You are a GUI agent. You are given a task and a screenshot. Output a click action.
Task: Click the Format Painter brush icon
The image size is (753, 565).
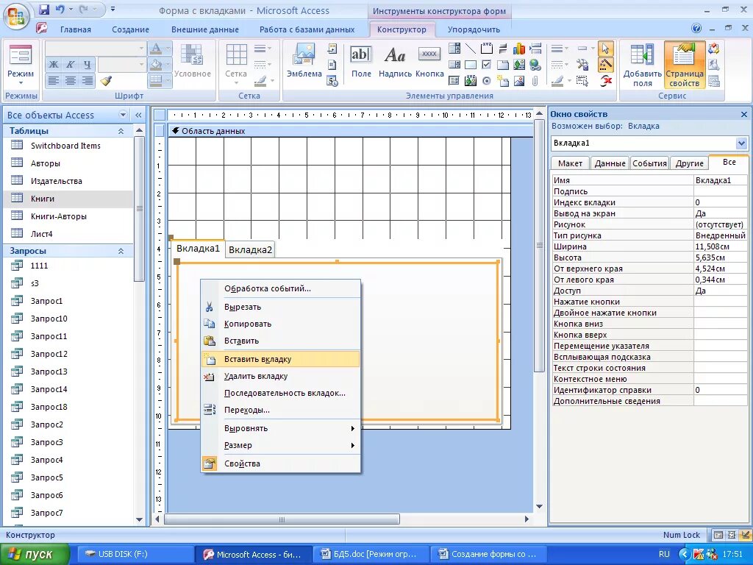tap(106, 81)
